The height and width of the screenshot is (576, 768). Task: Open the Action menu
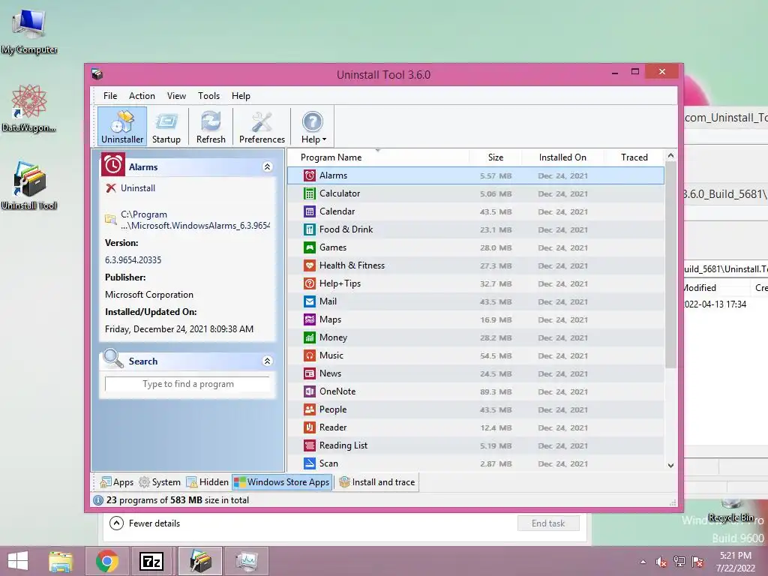142,96
